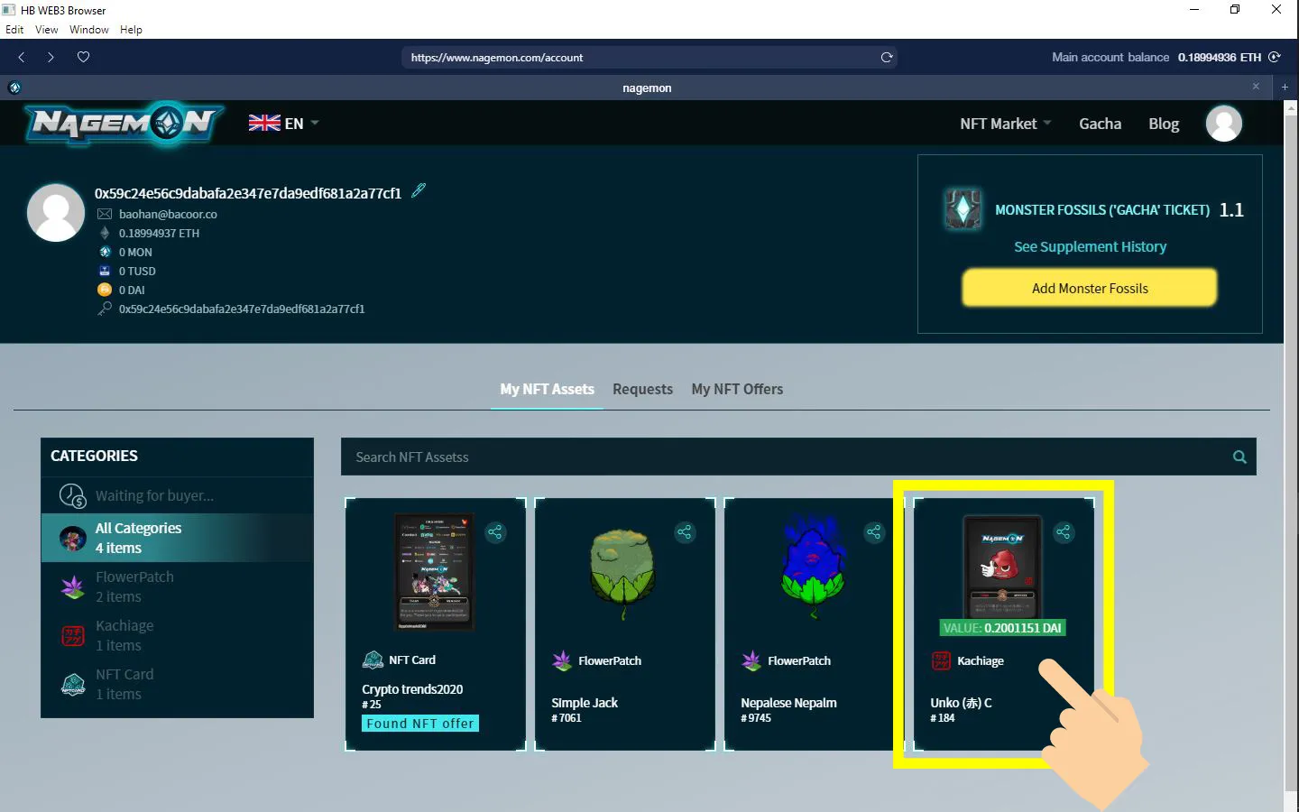Click the envelope icon beside baohan@bacoor.co
Image resolution: width=1299 pixels, height=812 pixels.
105,214
